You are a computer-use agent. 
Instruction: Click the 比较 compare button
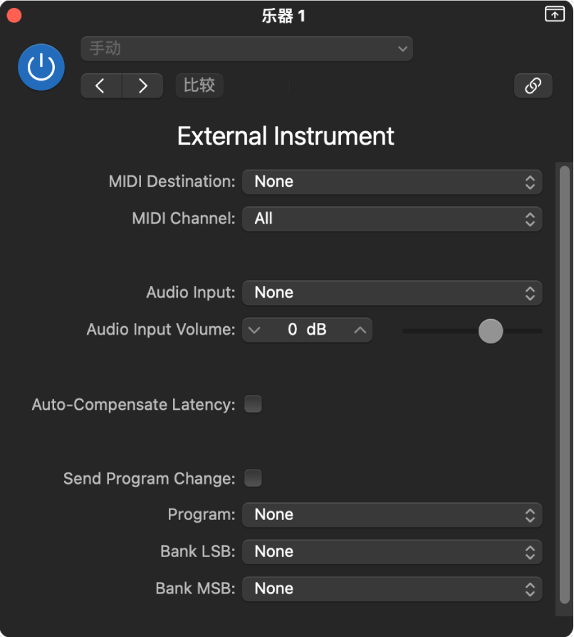[199, 86]
